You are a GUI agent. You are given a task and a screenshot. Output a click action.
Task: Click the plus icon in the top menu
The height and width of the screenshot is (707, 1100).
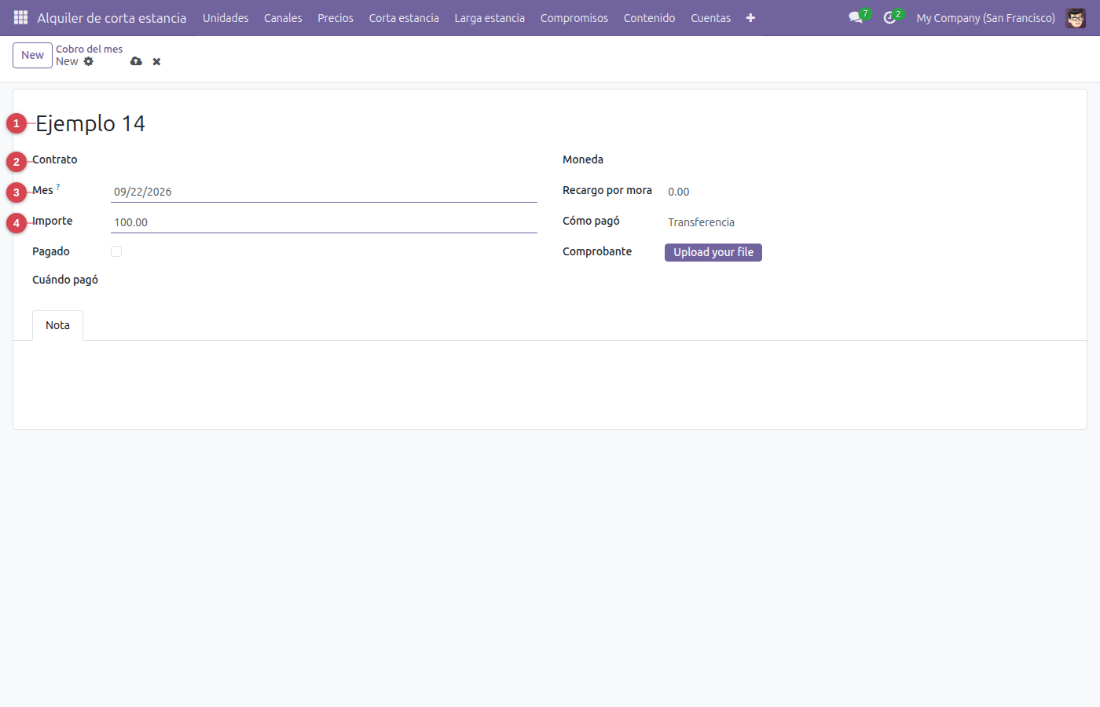tap(750, 17)
